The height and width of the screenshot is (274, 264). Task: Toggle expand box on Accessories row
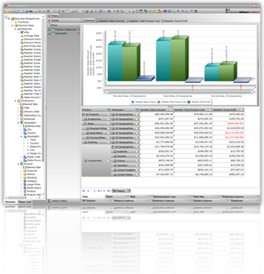[x=86, y=119]
